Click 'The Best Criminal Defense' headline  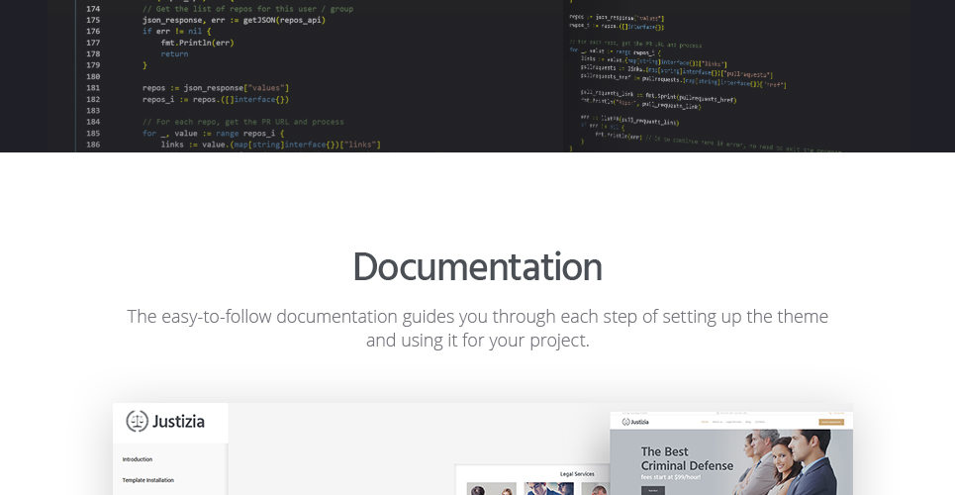click(687, 458)
